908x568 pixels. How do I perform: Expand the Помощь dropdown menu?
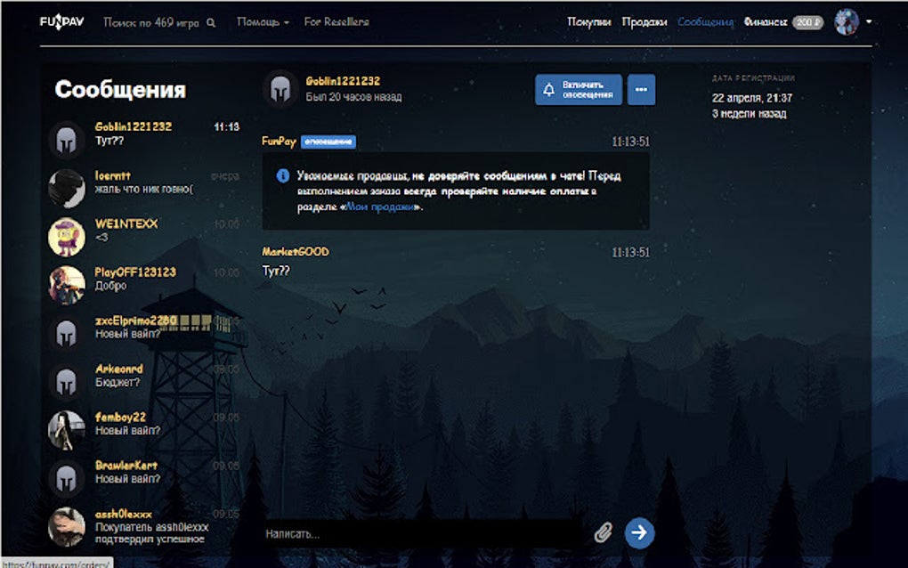tap(257, 21)
